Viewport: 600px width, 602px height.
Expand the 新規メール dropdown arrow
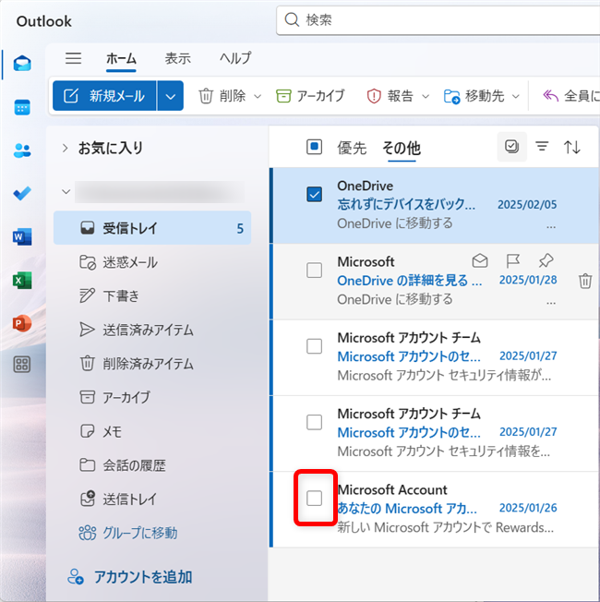pos(170,96)
